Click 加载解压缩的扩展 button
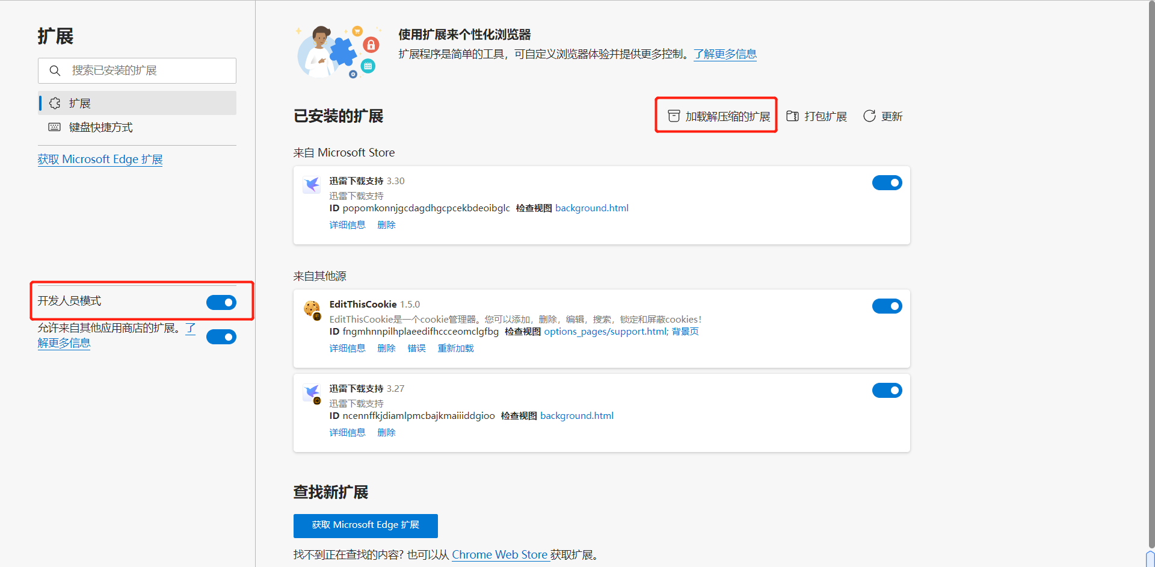The image size is (1155, 567). coord(719,116)
